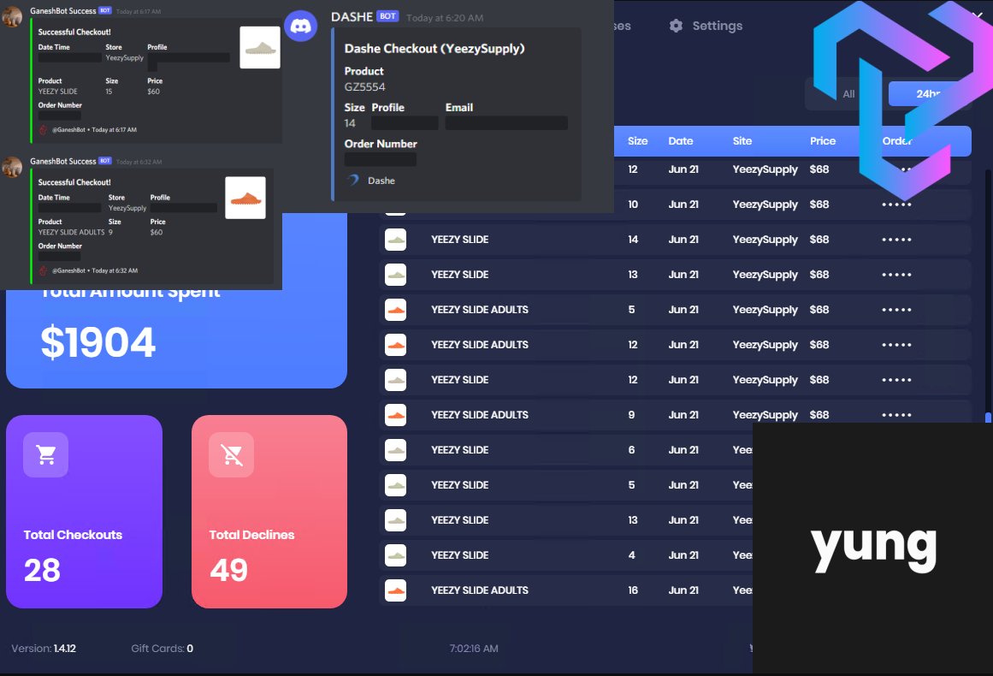
Task: Sort table by Size column header
Action: pyautogui.click(x=637, y=141)
